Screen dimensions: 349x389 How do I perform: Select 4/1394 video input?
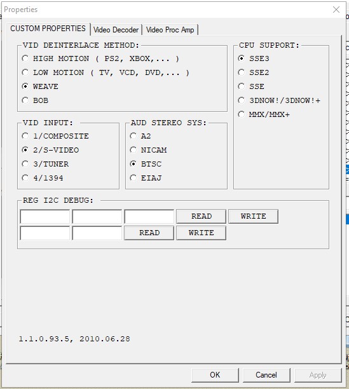[25, 178]
